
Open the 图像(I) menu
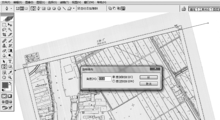click(x=29, y=3)
